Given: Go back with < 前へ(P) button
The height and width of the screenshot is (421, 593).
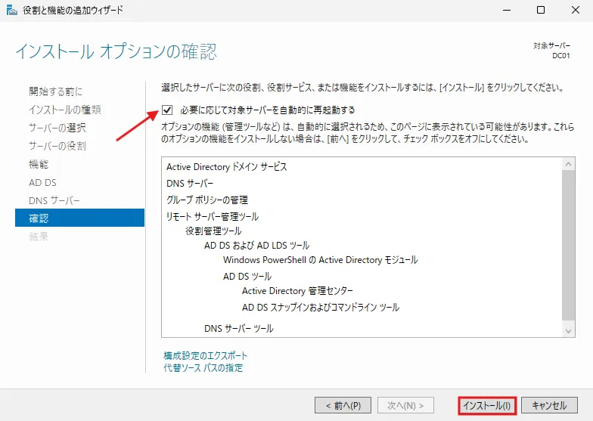Looking at the screenshot, I should [343, 405].
